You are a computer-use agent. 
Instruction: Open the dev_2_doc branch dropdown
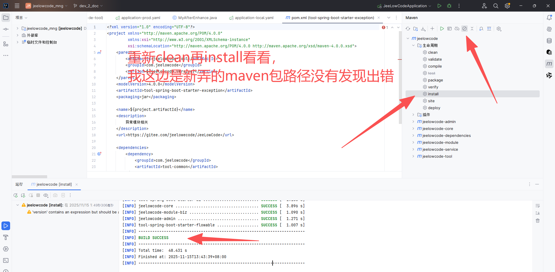(88, 6)
